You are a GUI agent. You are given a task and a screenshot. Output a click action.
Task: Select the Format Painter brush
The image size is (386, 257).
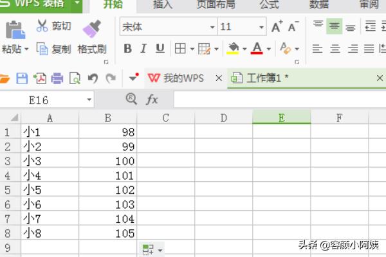pyautogui.click(x=92, y=29)
